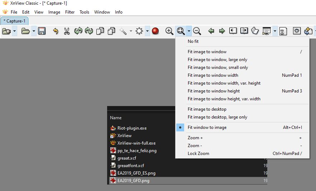Click the Zoom in magnifier icon
This screenshot has width=316, height=191.
coord(169,31)
